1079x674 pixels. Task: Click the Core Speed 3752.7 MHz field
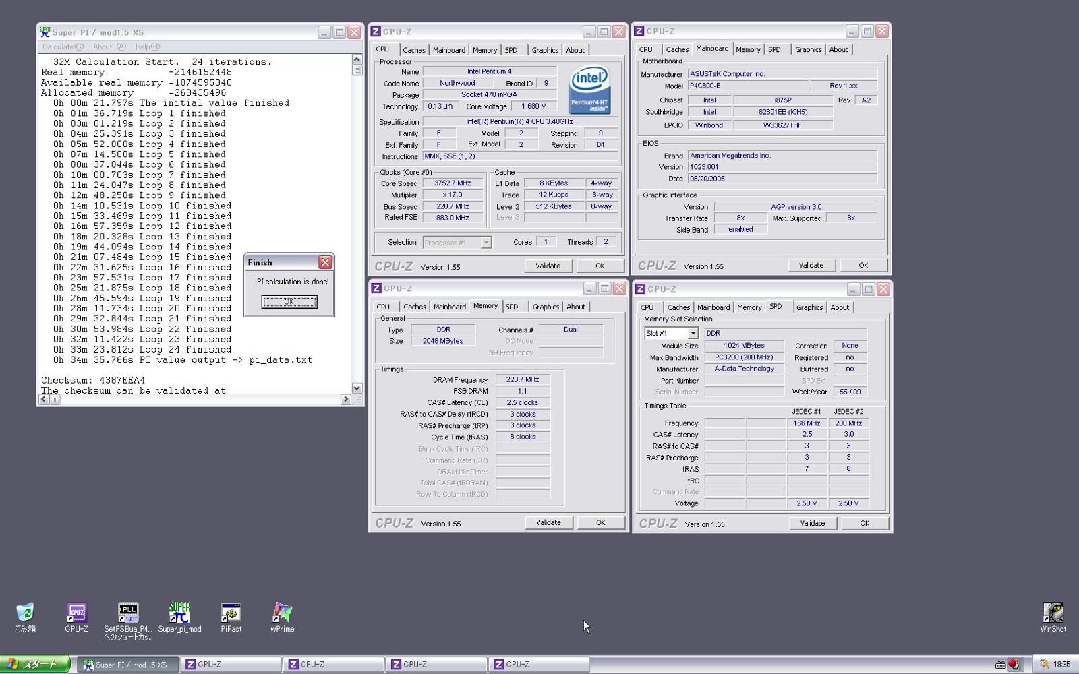point(453,183)
